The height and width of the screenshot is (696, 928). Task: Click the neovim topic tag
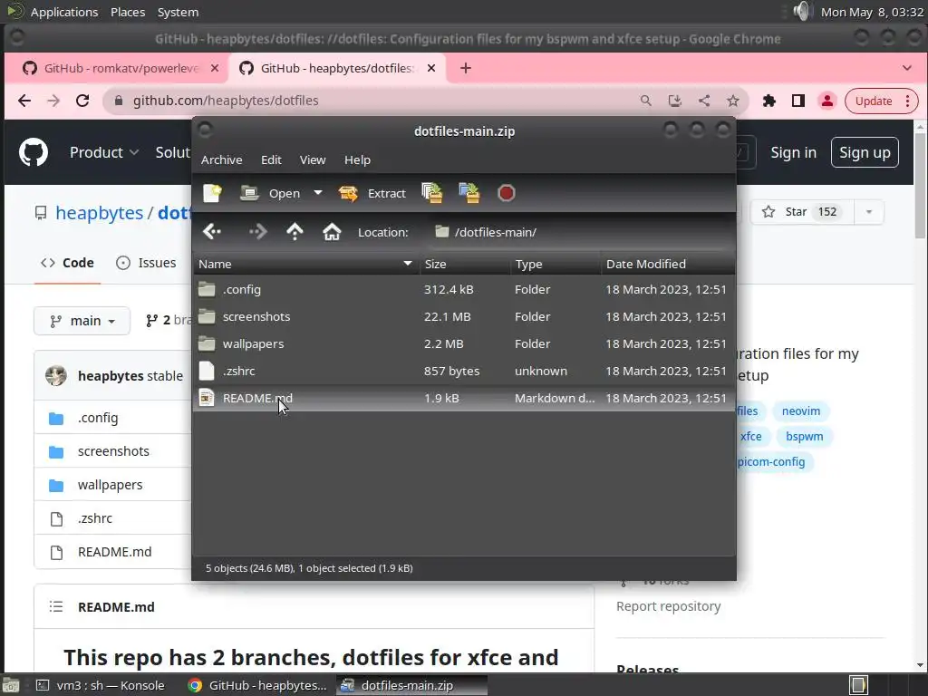click(801, 411)
